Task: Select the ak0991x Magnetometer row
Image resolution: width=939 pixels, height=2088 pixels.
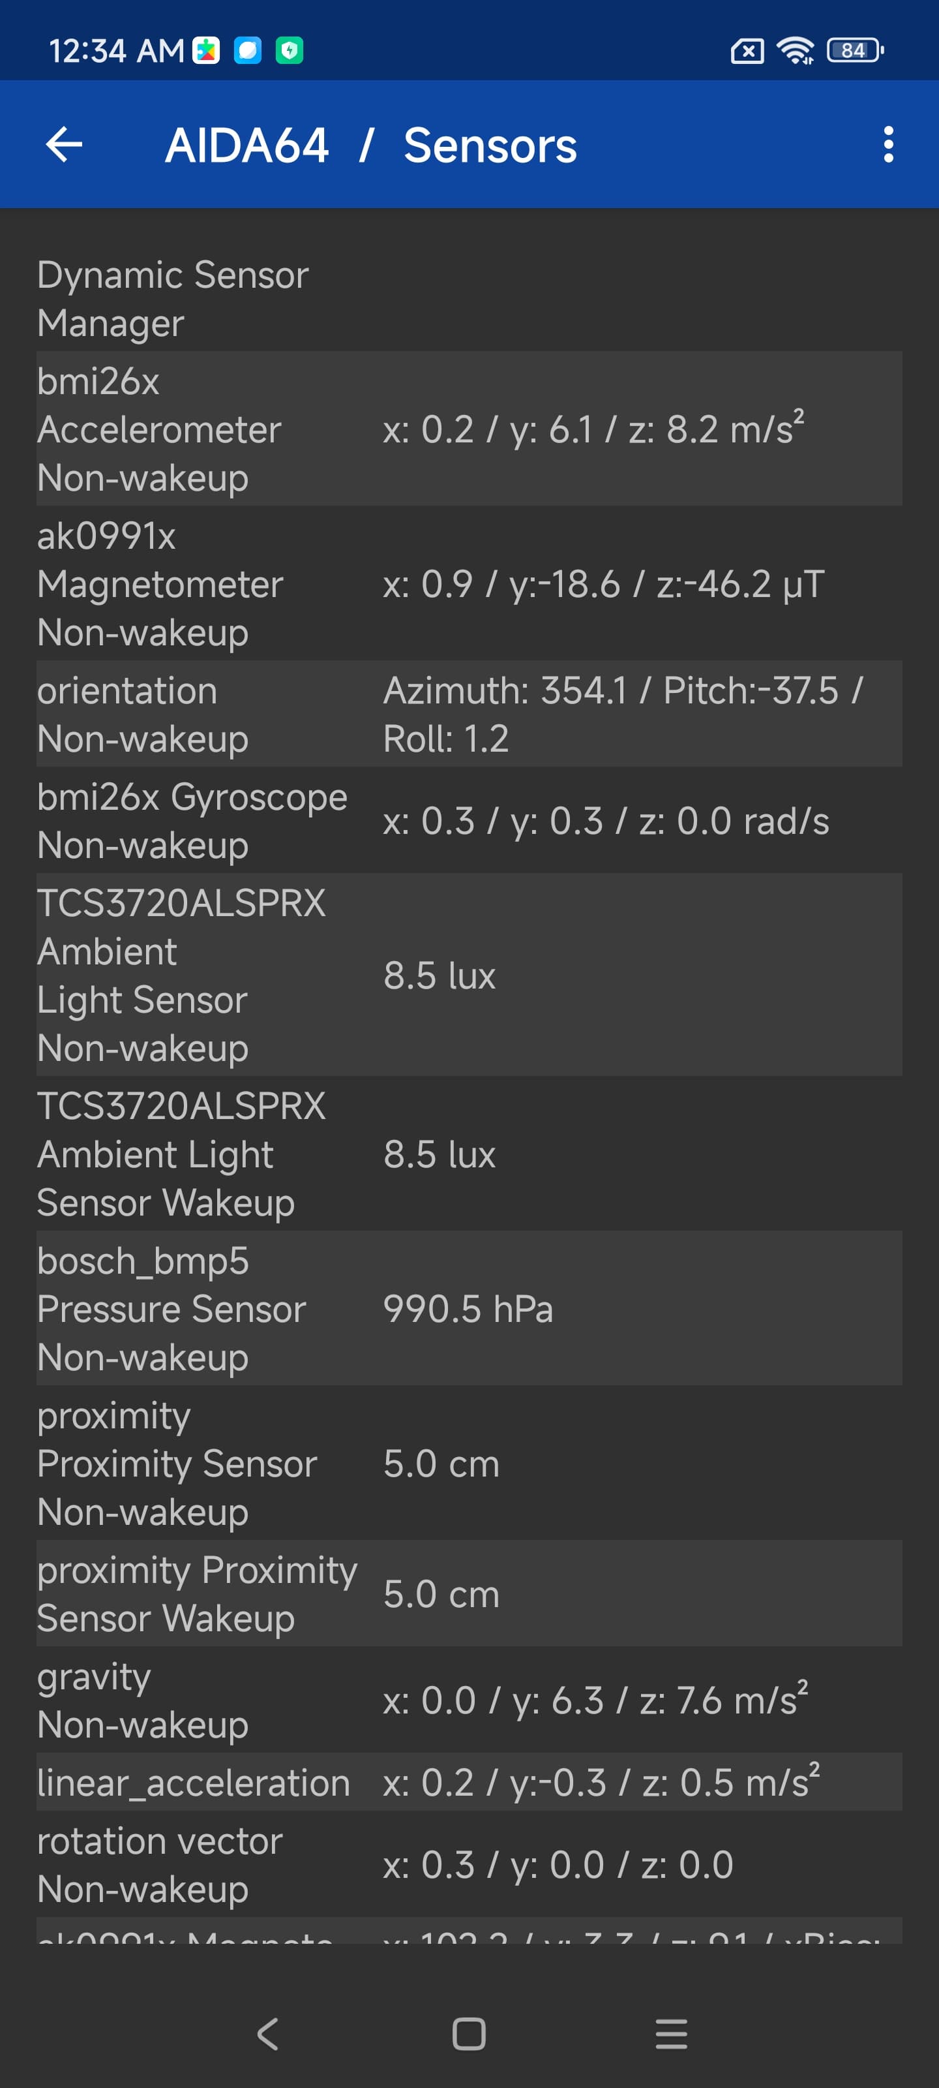Action: (x=469, y=583)
